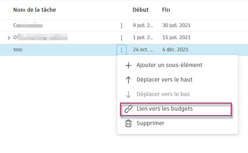Viewport: 248px width, 153px height.
Task: Open the three-dot menu of first task row
Action: point(121,26)
